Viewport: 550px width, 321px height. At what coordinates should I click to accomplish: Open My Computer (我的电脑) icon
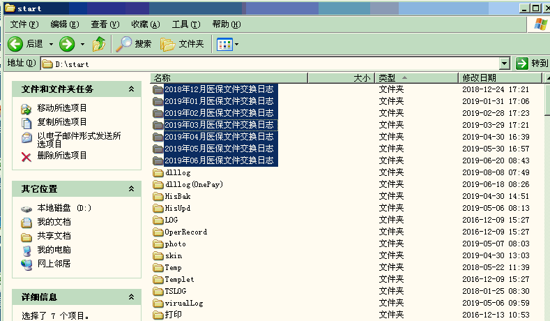click(x=26, y=251)
